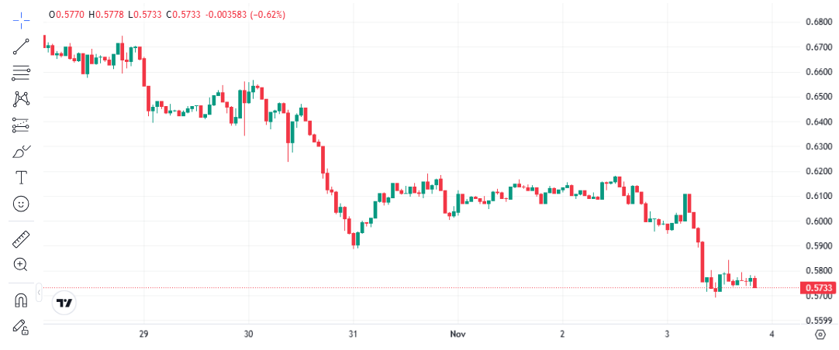Select the text annotation tool
This screenshot has height=350, width=839.
pyautogui.click(x=21, y=177)
